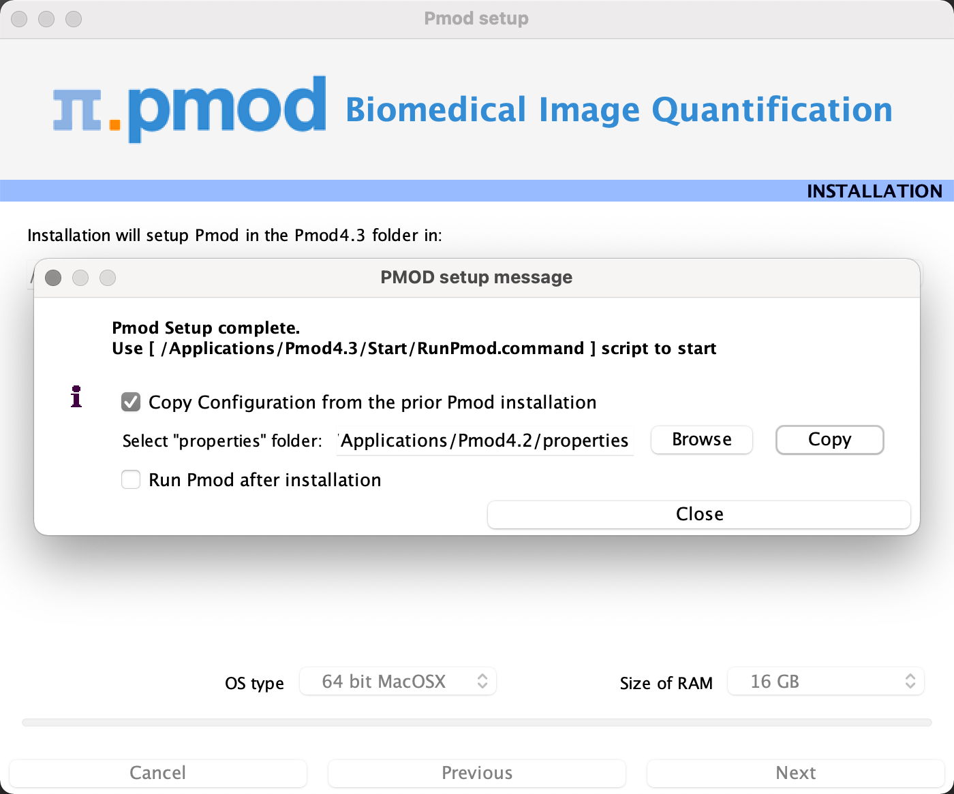The image size is (954, 794).
Task: Click the purple info icon in dialog
Action: [76, 396]
